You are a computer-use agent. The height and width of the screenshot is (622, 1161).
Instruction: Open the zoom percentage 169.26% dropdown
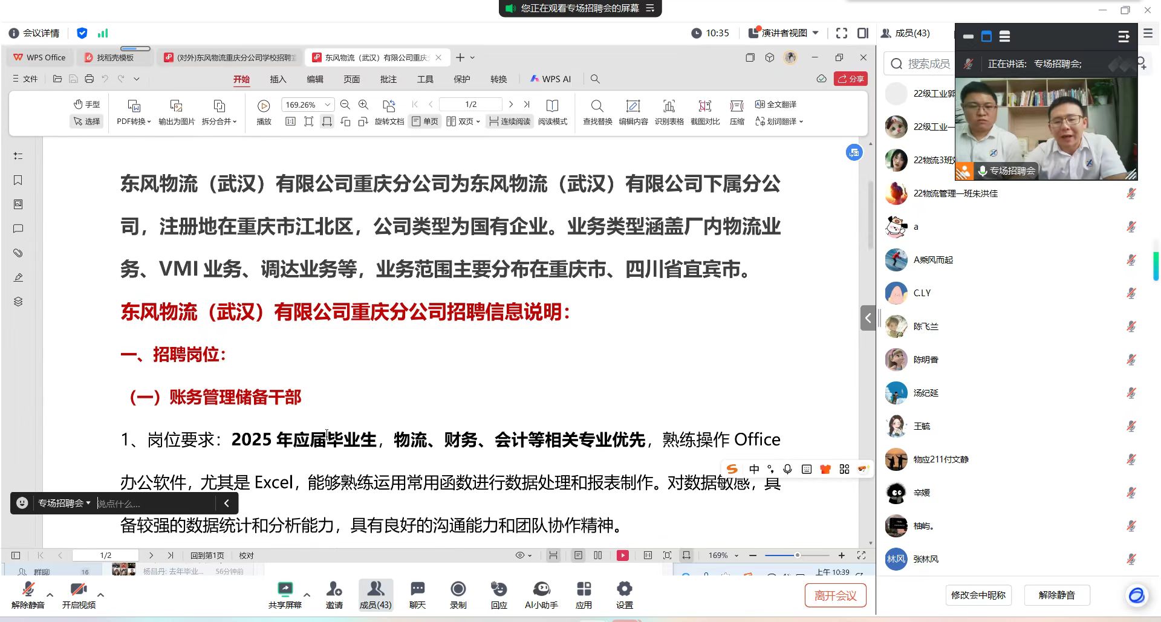coord(327,105)
